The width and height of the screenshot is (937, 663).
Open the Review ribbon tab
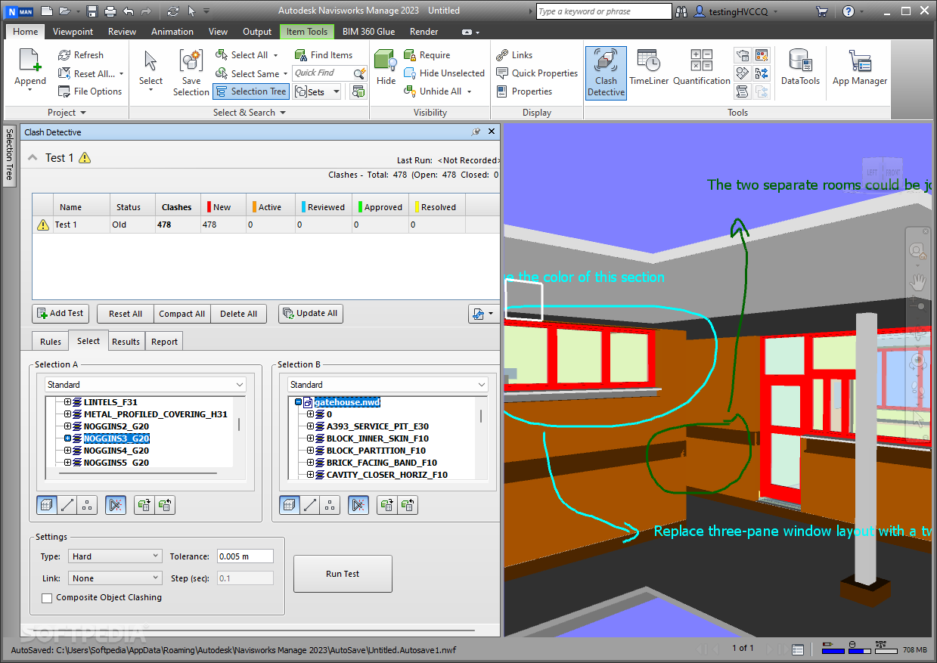pos(122,32)
